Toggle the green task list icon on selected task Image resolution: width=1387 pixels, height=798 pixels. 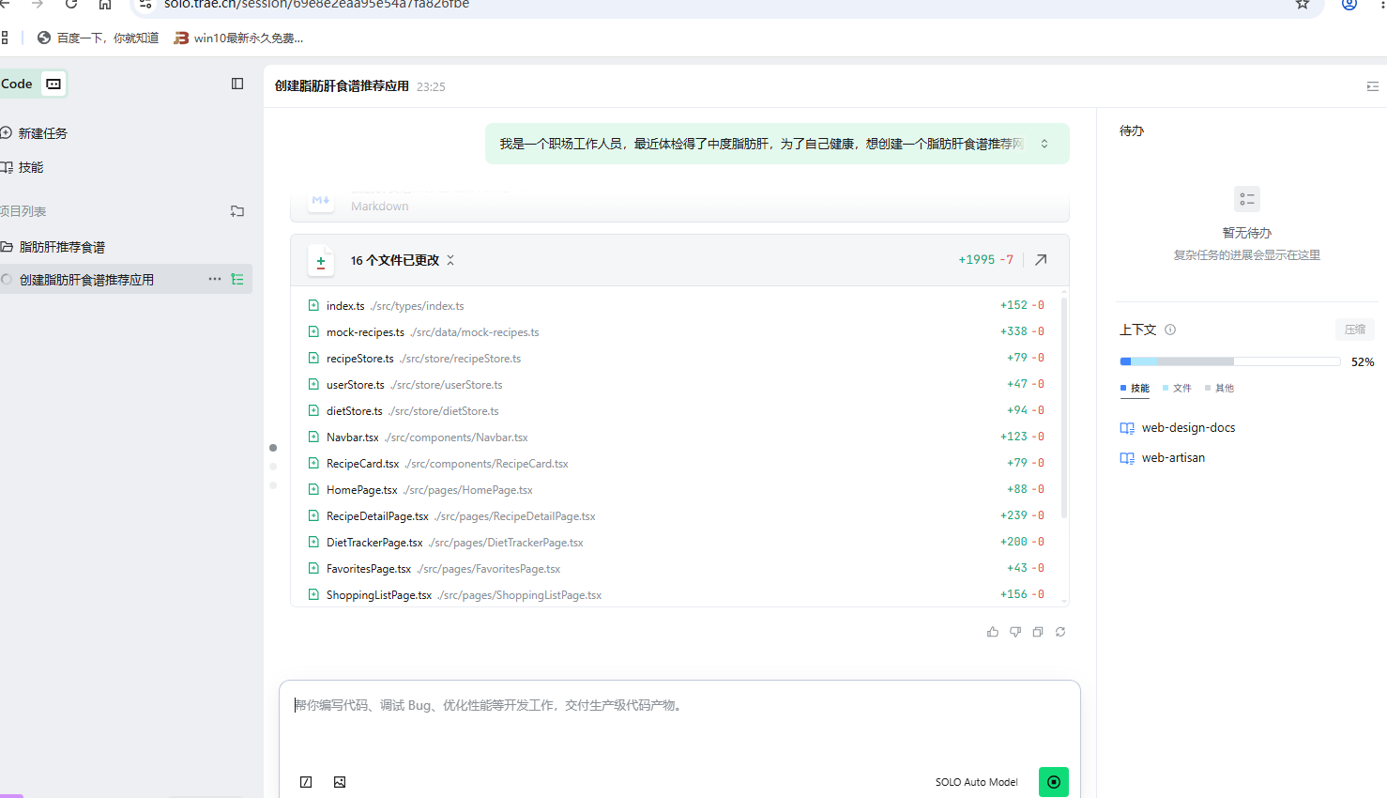pos(237,280)
